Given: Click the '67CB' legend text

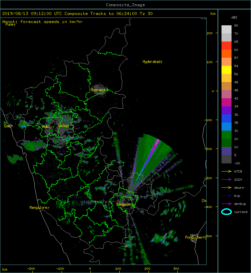Looking at the screenshot, I should coord(238,172).
